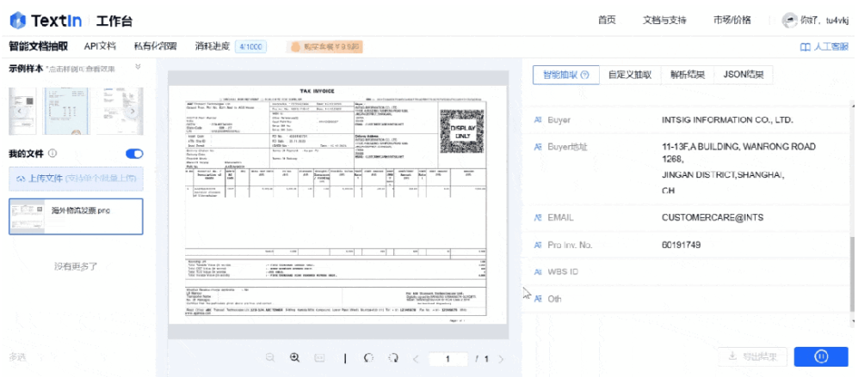The image size is (858, 383).
Task: Show next sample thumbnails
Action: pos(133,111)
